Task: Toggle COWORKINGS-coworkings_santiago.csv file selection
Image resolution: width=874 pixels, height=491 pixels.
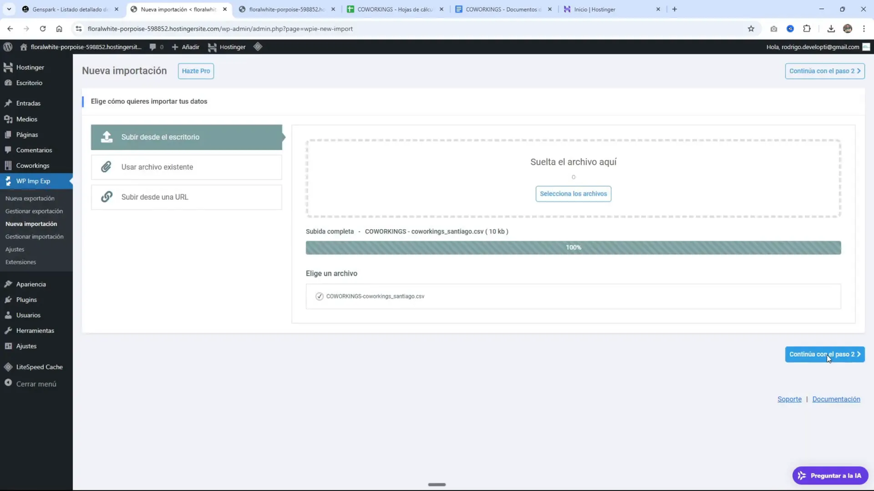Action: [x=320, y=296]
